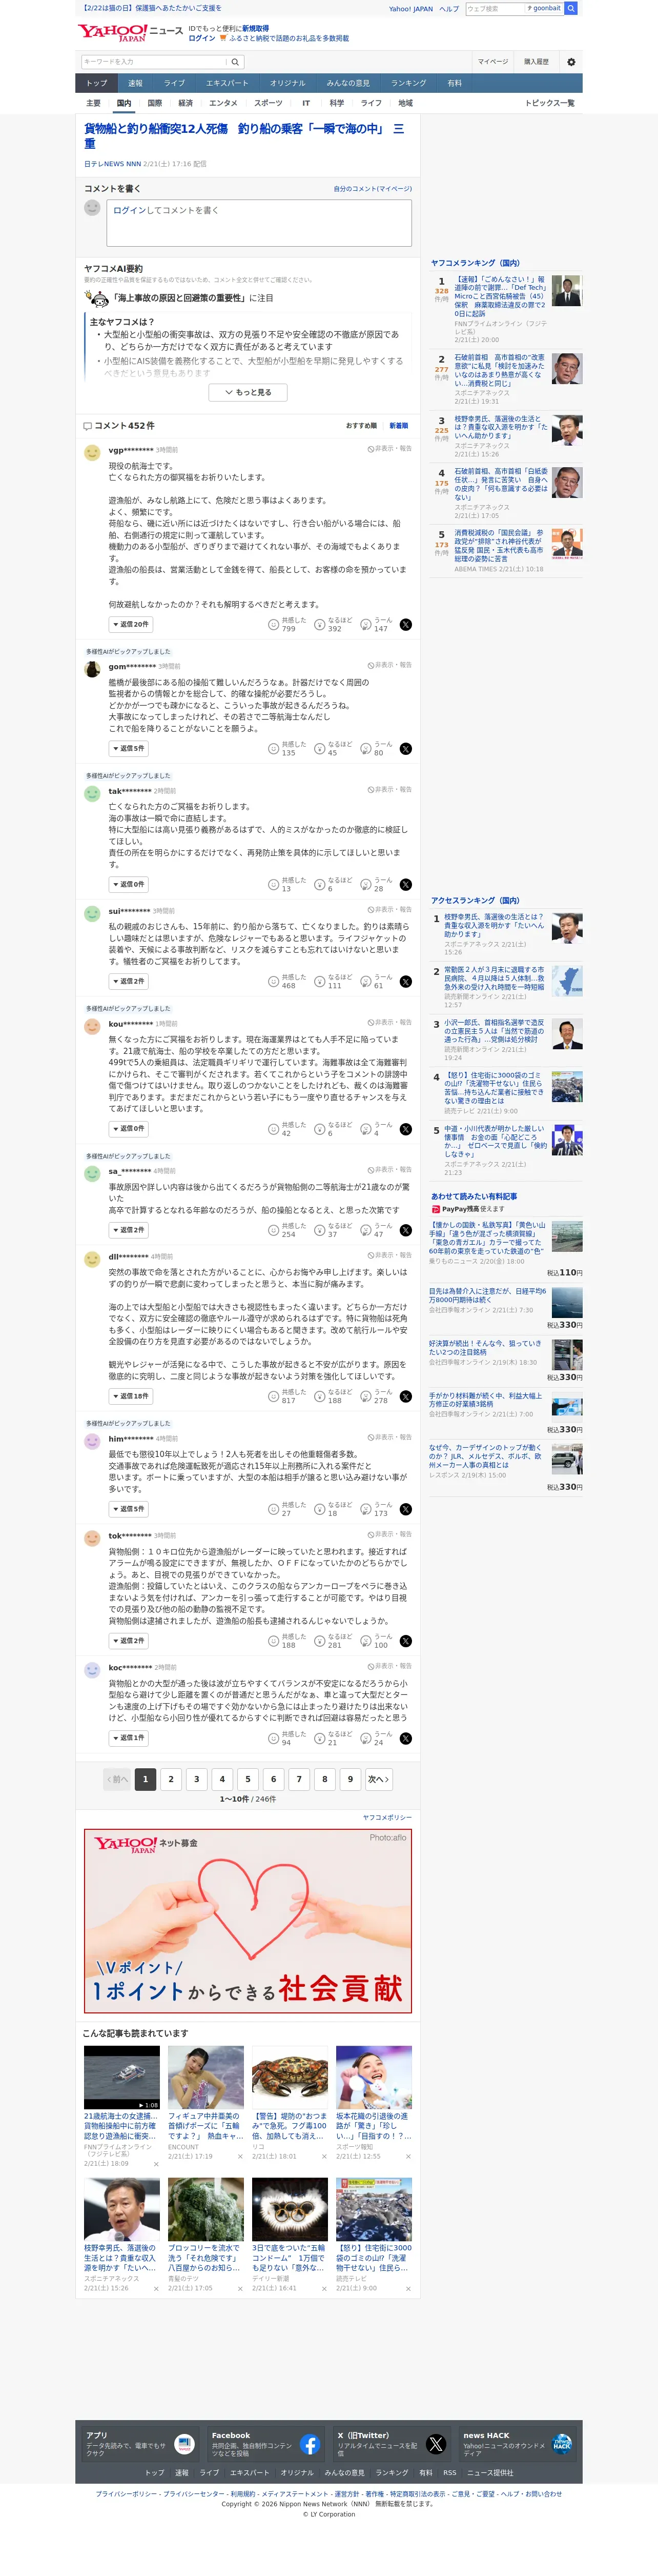The height and width of the screenshot is (2576, 658).
Task: Expand 返信18件 on dll comment
Action: click(x=131, y=1396)
